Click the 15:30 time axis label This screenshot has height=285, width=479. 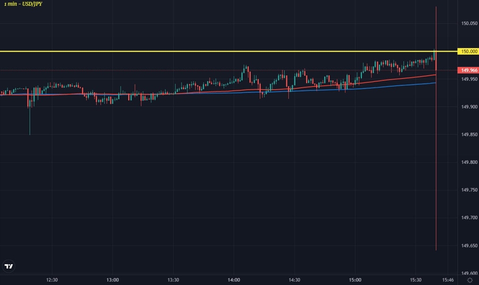(x=416, y=280)
